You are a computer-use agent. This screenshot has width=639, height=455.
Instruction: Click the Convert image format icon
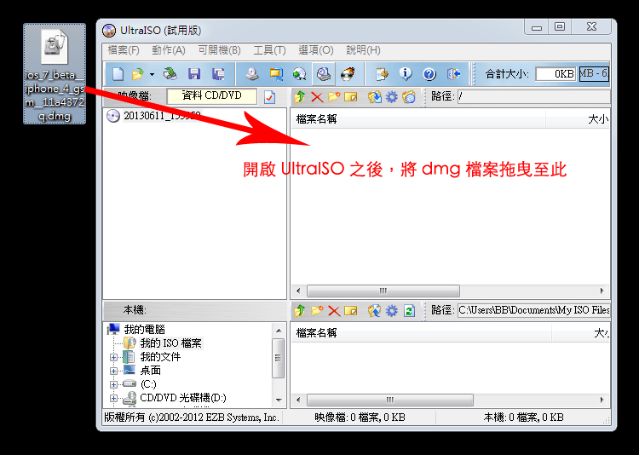[276, 74]
